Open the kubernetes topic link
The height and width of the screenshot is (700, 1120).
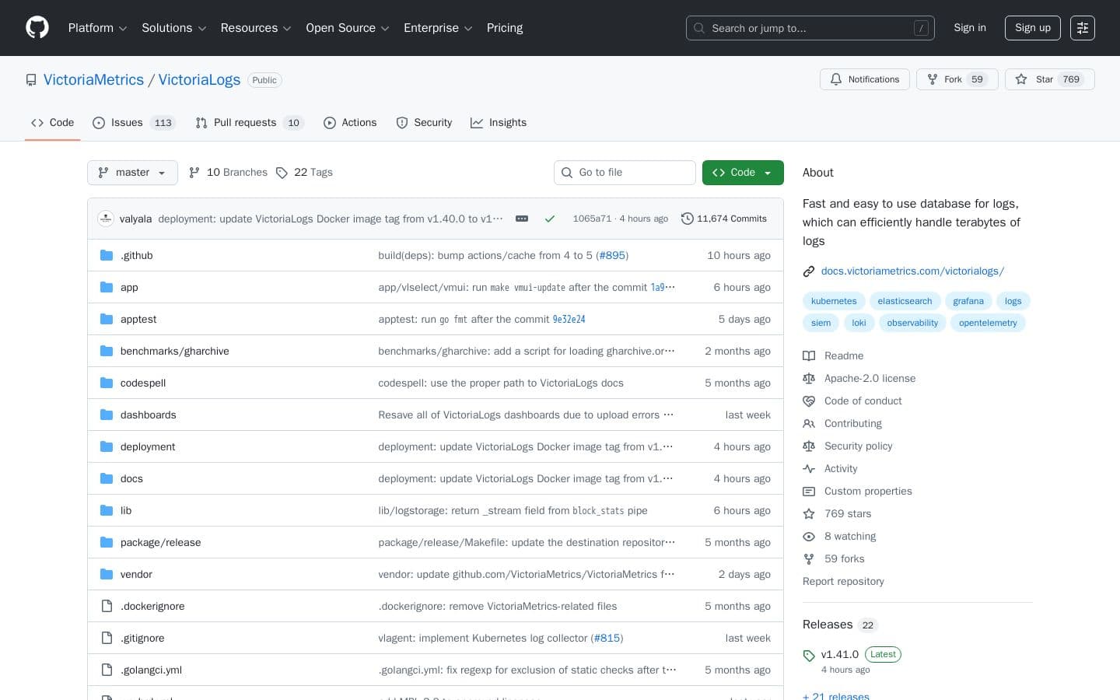833,301
